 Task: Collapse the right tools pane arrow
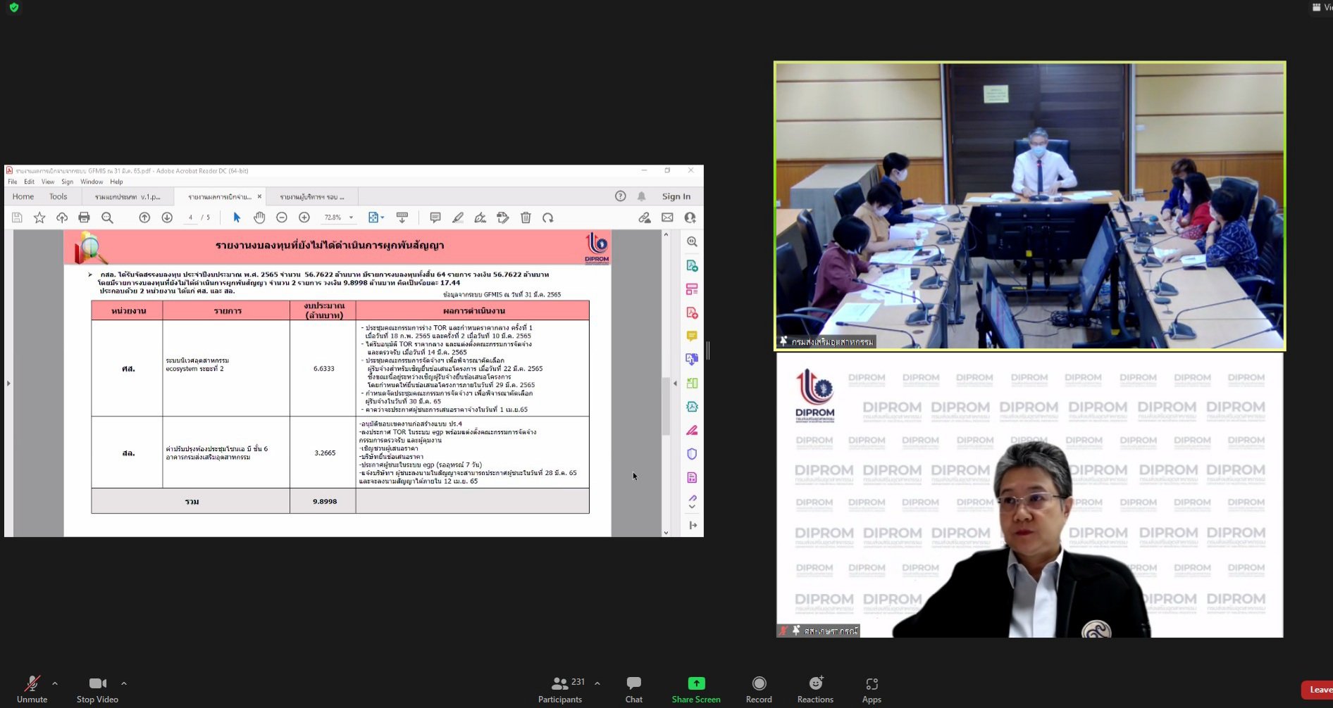tap(675, 384)
